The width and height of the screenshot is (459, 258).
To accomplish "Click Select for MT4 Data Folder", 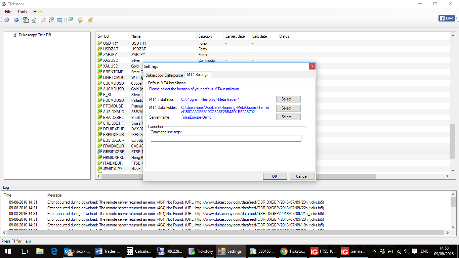I will (288, 108).
